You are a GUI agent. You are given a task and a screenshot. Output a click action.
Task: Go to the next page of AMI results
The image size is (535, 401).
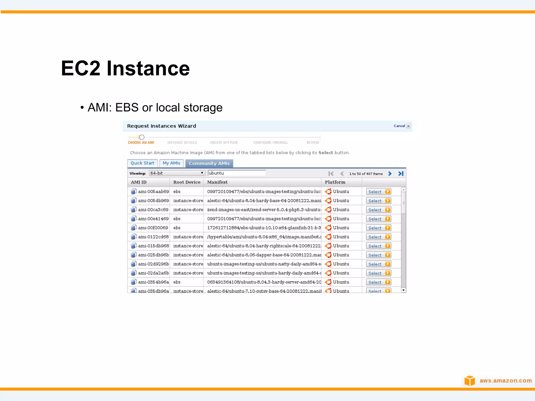click(x=390, y=174)
